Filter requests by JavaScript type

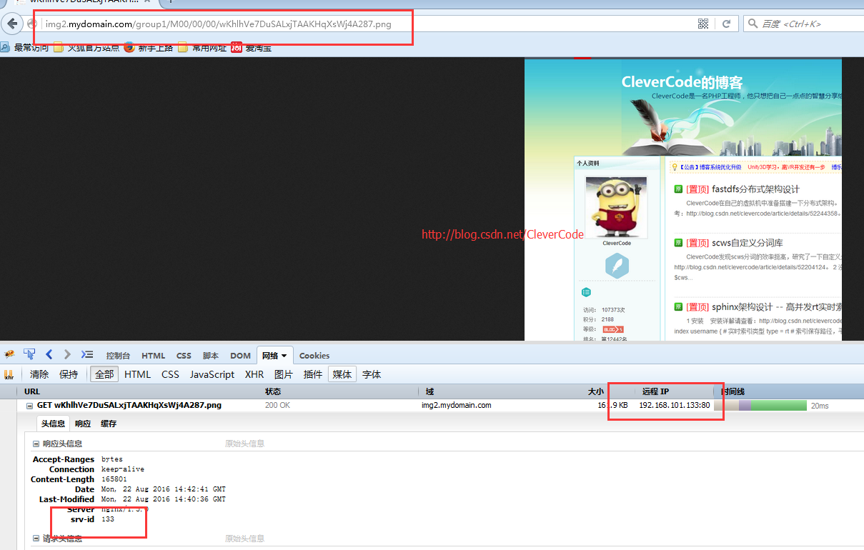(x=212, y=374)
